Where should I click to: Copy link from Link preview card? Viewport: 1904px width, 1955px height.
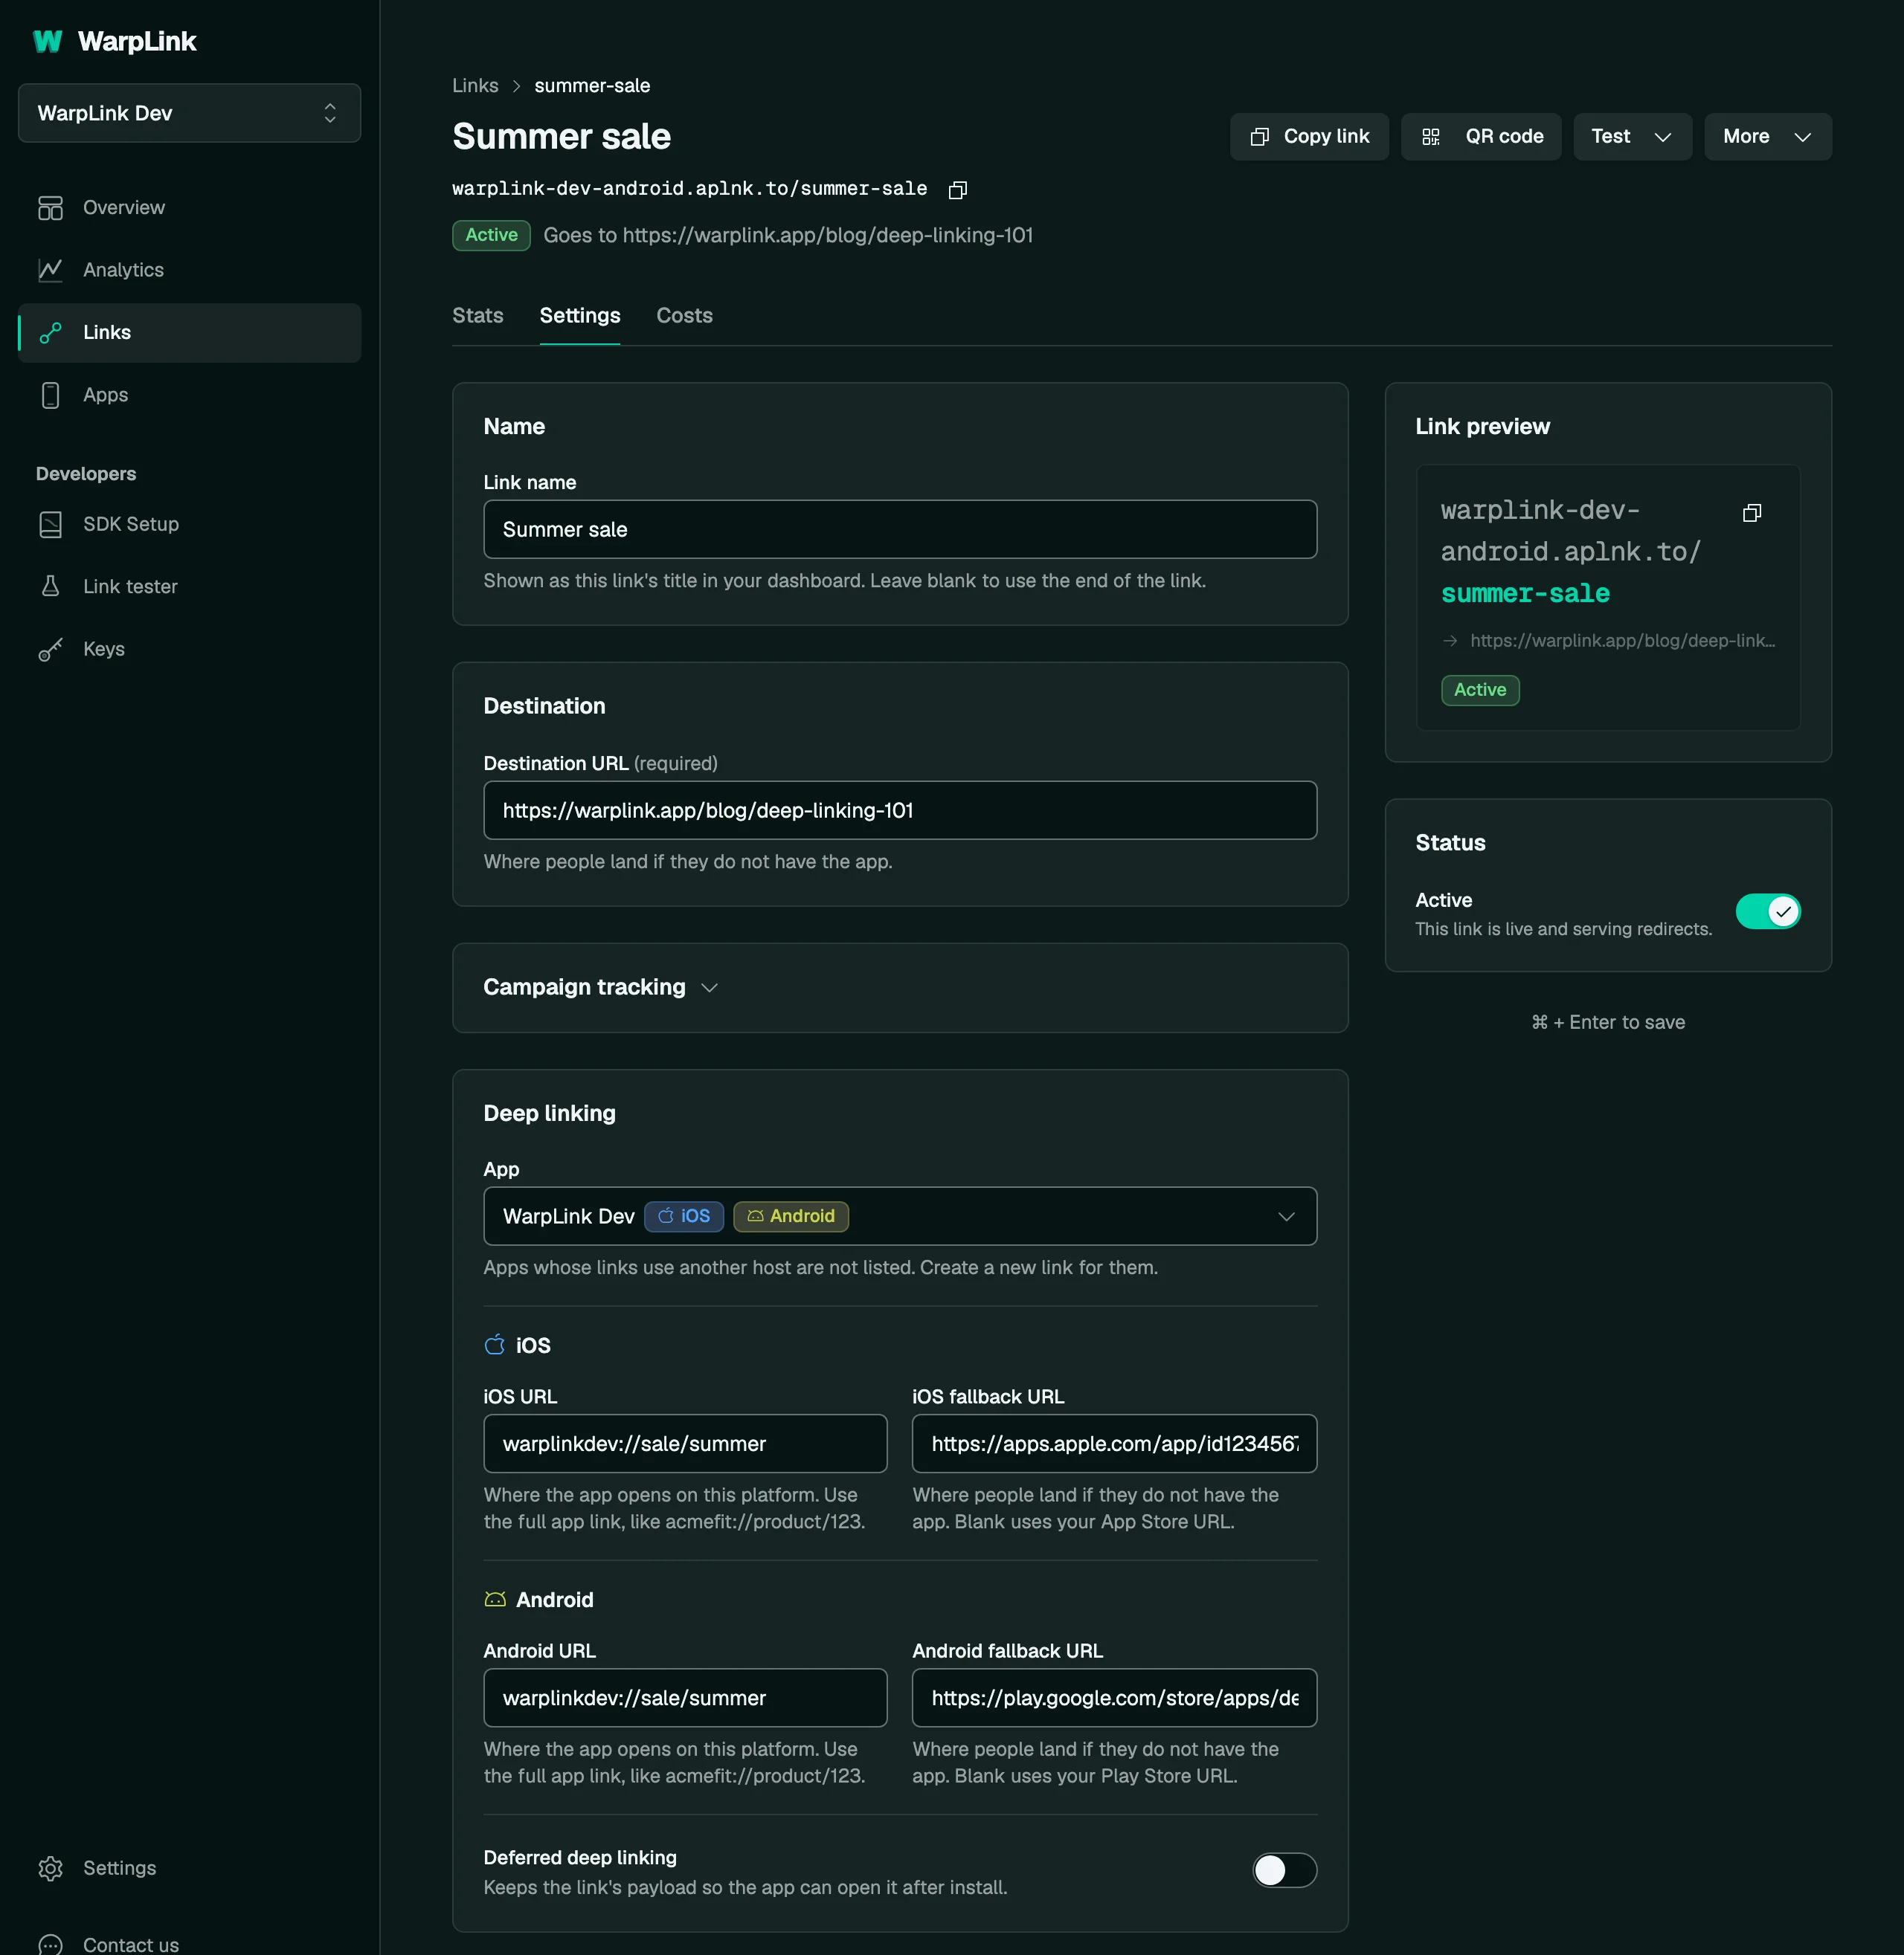[x=1752, y=513]
